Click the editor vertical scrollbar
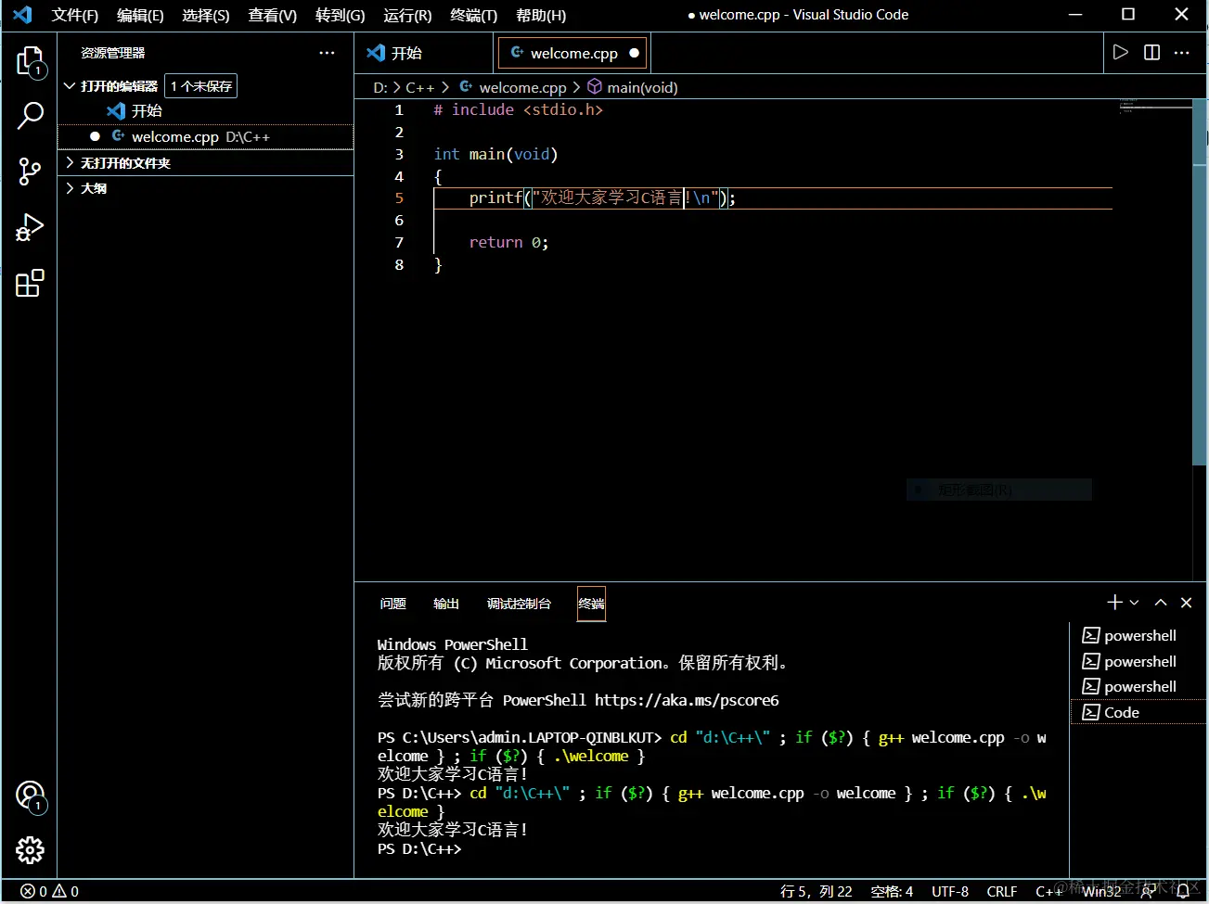The width and height of the screenshot is (1209, 904). pos(1199,278)
